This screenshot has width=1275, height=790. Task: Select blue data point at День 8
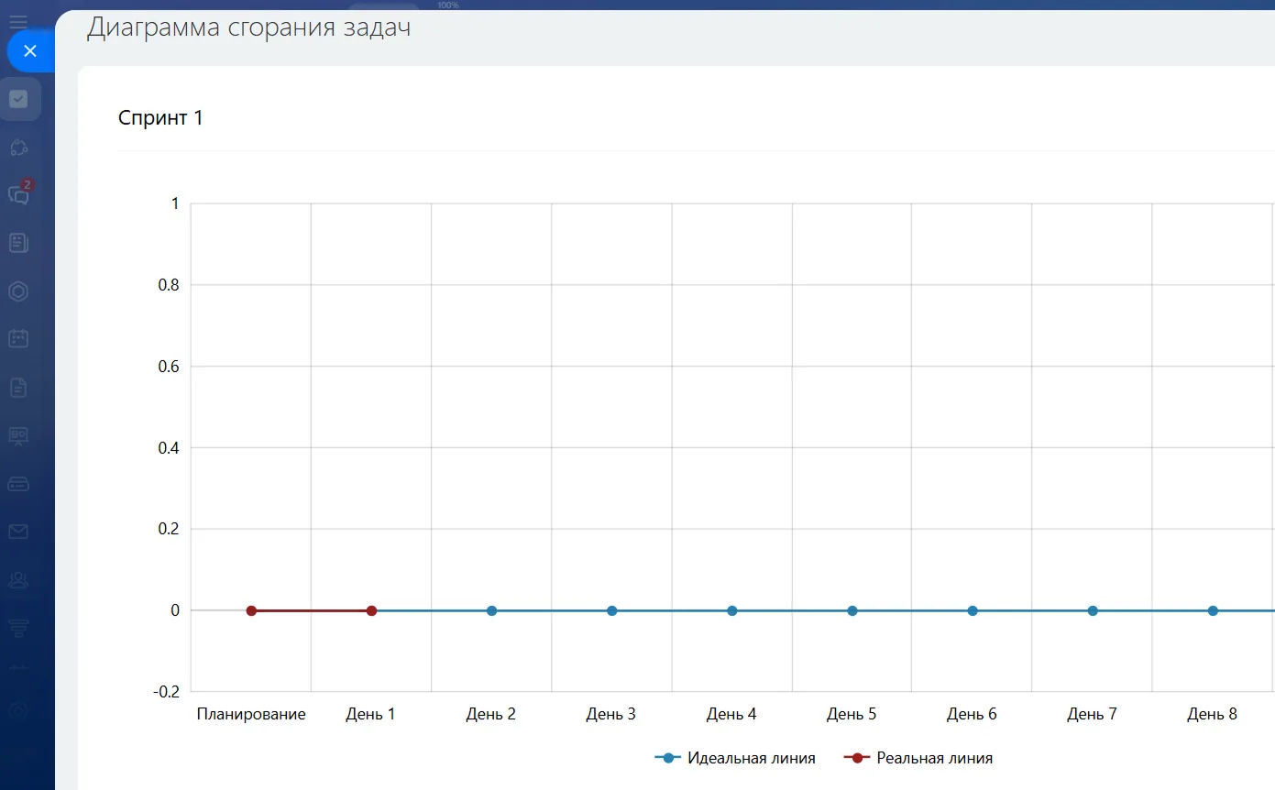[x=1213, y=610]
